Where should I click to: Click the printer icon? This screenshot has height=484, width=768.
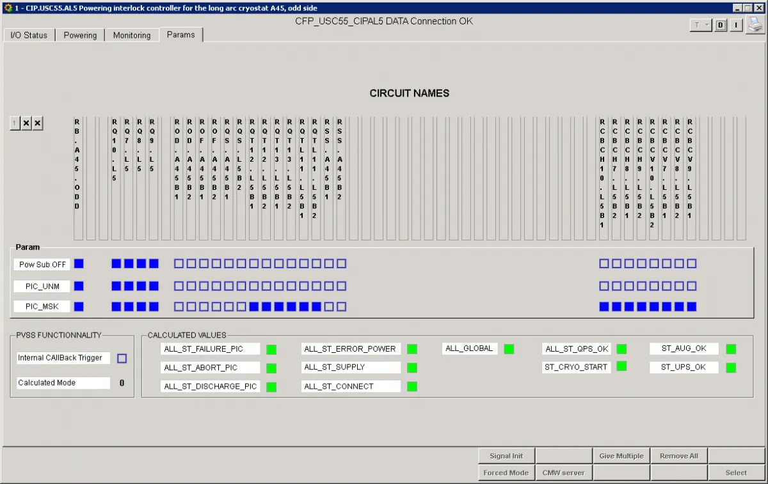[755, 25]
